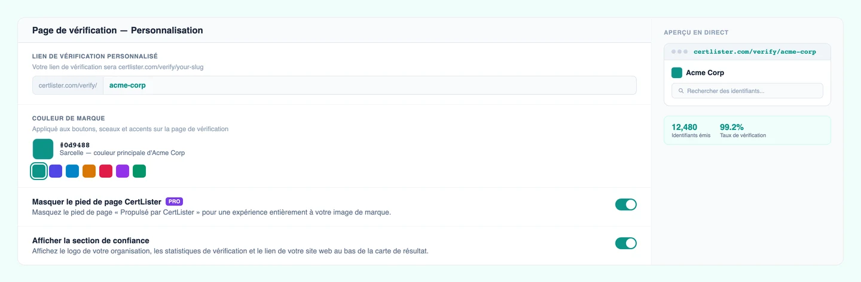The height and width of the screenshot is (282, 861).
Task: Click the PRO badge next to footer option
Action: [174, 202]
